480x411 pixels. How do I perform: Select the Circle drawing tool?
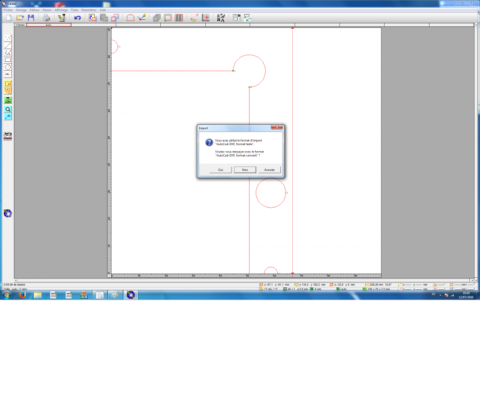[x=8, y=67]
